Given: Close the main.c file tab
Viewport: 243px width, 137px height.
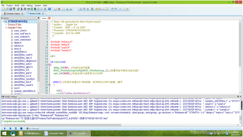Looking at the screenshot, I should click(x=49, y=18).
